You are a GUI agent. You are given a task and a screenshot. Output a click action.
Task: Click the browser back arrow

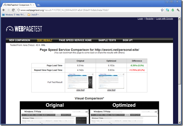[x=4, y=10]
